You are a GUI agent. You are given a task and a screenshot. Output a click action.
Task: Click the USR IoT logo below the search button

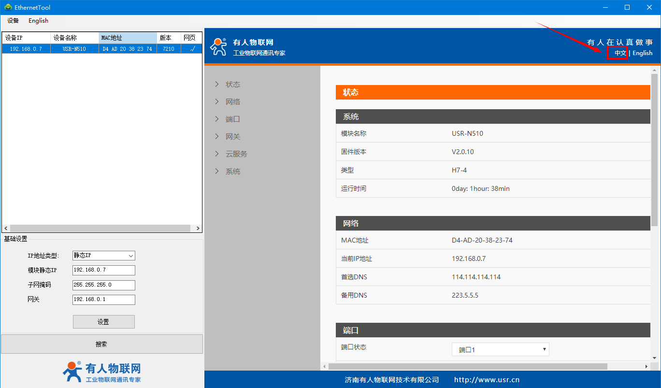101,372
